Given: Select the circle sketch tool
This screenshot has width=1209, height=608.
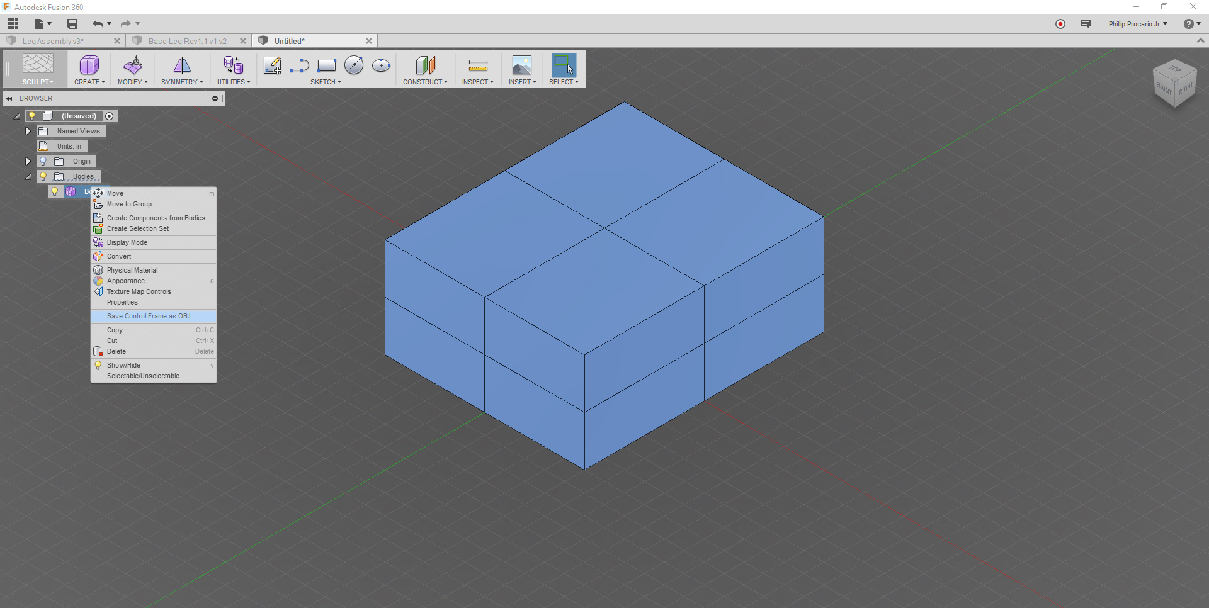Looking at the screenshot, I should 354,65.
